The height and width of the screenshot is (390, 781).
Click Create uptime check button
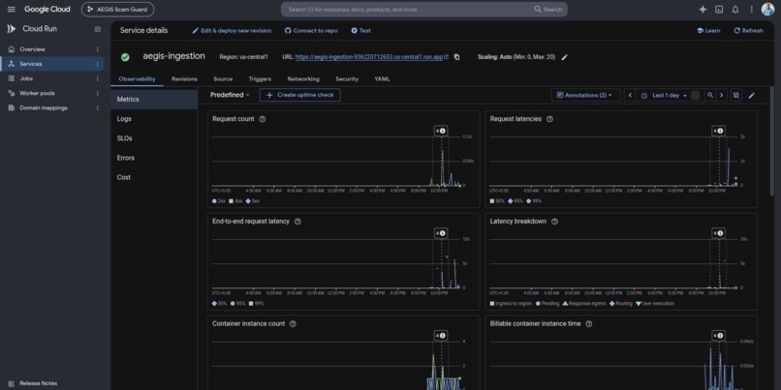[299, 95]
